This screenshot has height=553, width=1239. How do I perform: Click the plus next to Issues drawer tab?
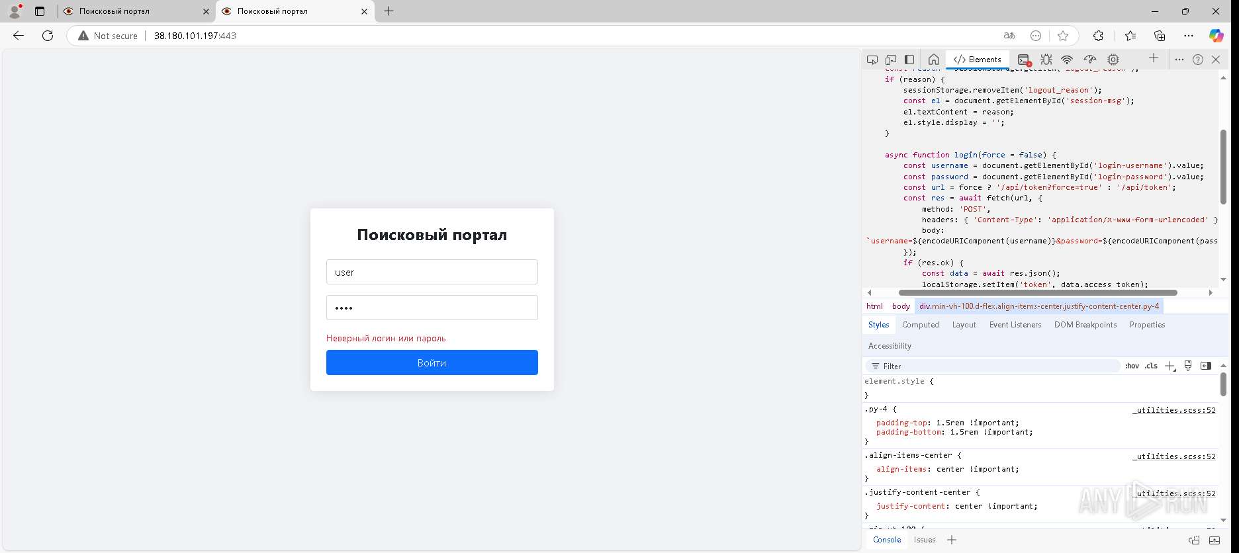click(x=952, y=540)
